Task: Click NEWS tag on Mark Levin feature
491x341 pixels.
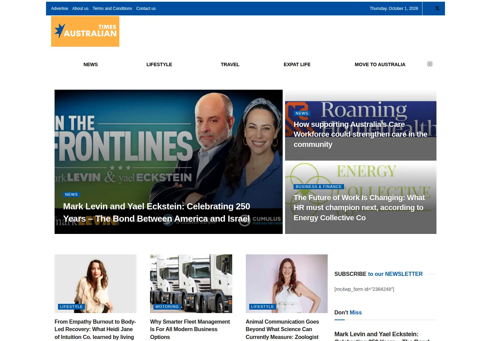Action: click(71, 194)
